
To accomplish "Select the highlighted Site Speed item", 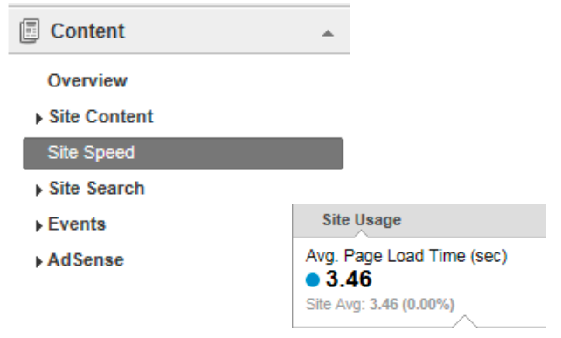I will pos(184,154).
